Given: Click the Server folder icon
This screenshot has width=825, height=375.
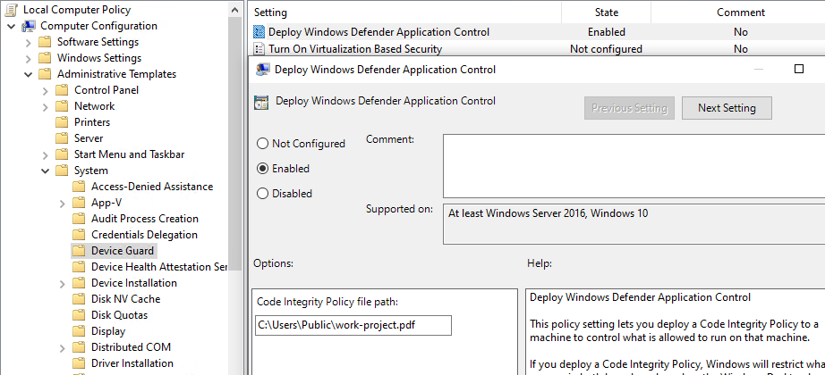Looking at the screenshot, I should [62, 138].
